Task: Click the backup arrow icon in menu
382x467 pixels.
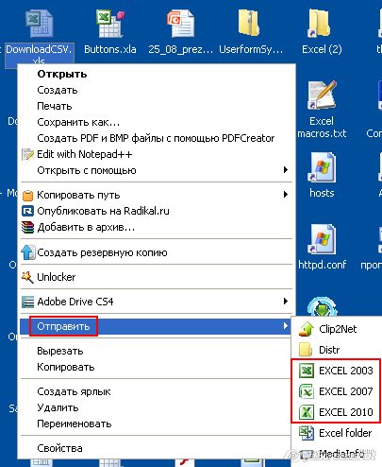Action: click(x=27, y=252)
